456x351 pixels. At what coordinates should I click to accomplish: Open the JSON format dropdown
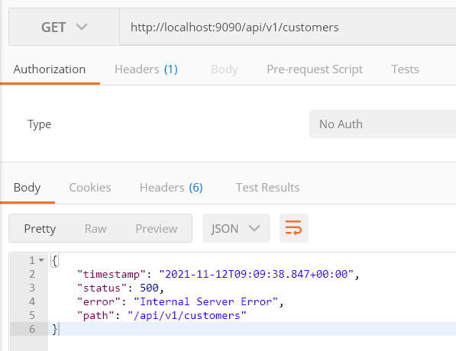pyautogui.click(x=236, y=228)
